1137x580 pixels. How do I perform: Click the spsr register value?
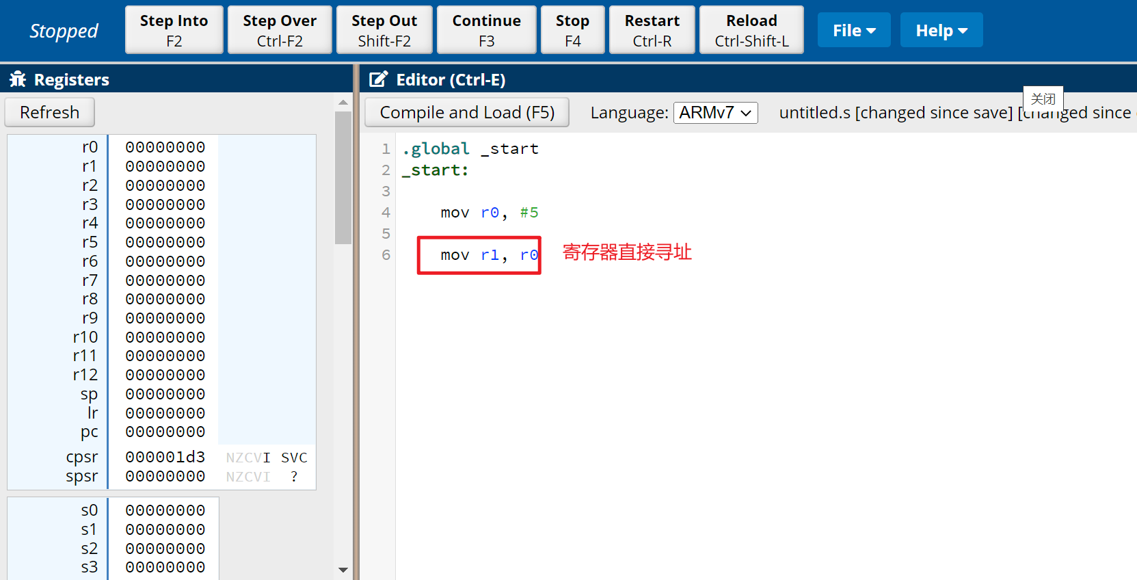coord(165,476)
